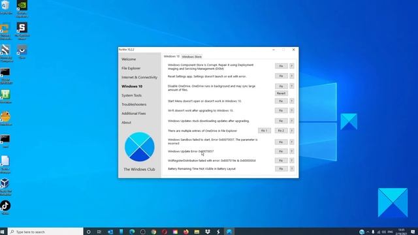The image size is (418, 235).
Task: Click the taskbar clock and date
Action: (401, 232)
